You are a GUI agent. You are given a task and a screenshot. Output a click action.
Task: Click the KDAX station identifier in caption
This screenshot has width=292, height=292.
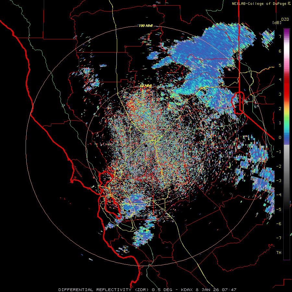tap(187, 290)
